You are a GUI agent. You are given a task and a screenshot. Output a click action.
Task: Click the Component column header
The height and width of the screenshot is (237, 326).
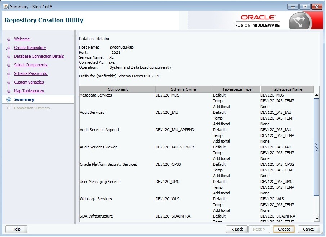[117, 89]
